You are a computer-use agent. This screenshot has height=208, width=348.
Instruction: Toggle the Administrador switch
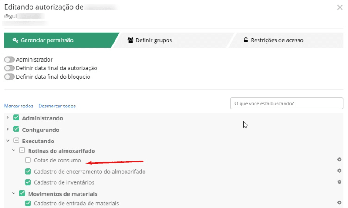click(9, 60)
